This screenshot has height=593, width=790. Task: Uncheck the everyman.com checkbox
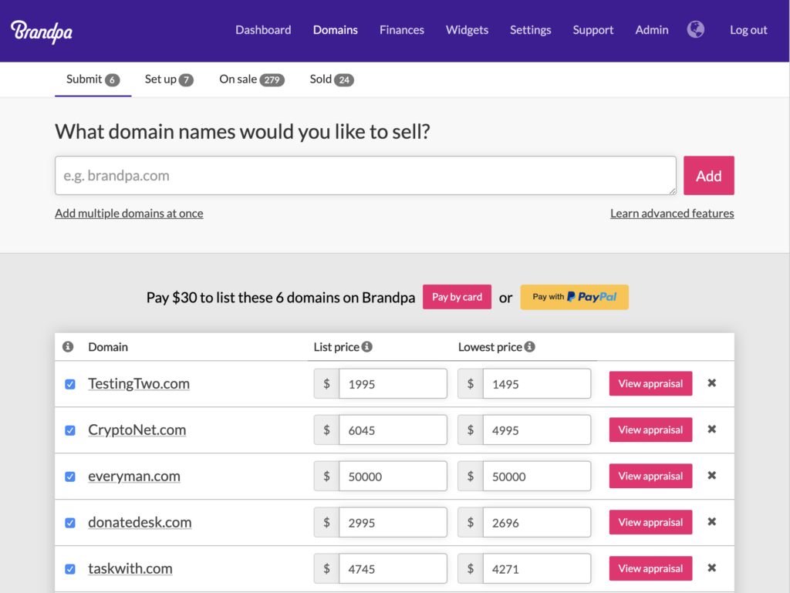point(70,477)
